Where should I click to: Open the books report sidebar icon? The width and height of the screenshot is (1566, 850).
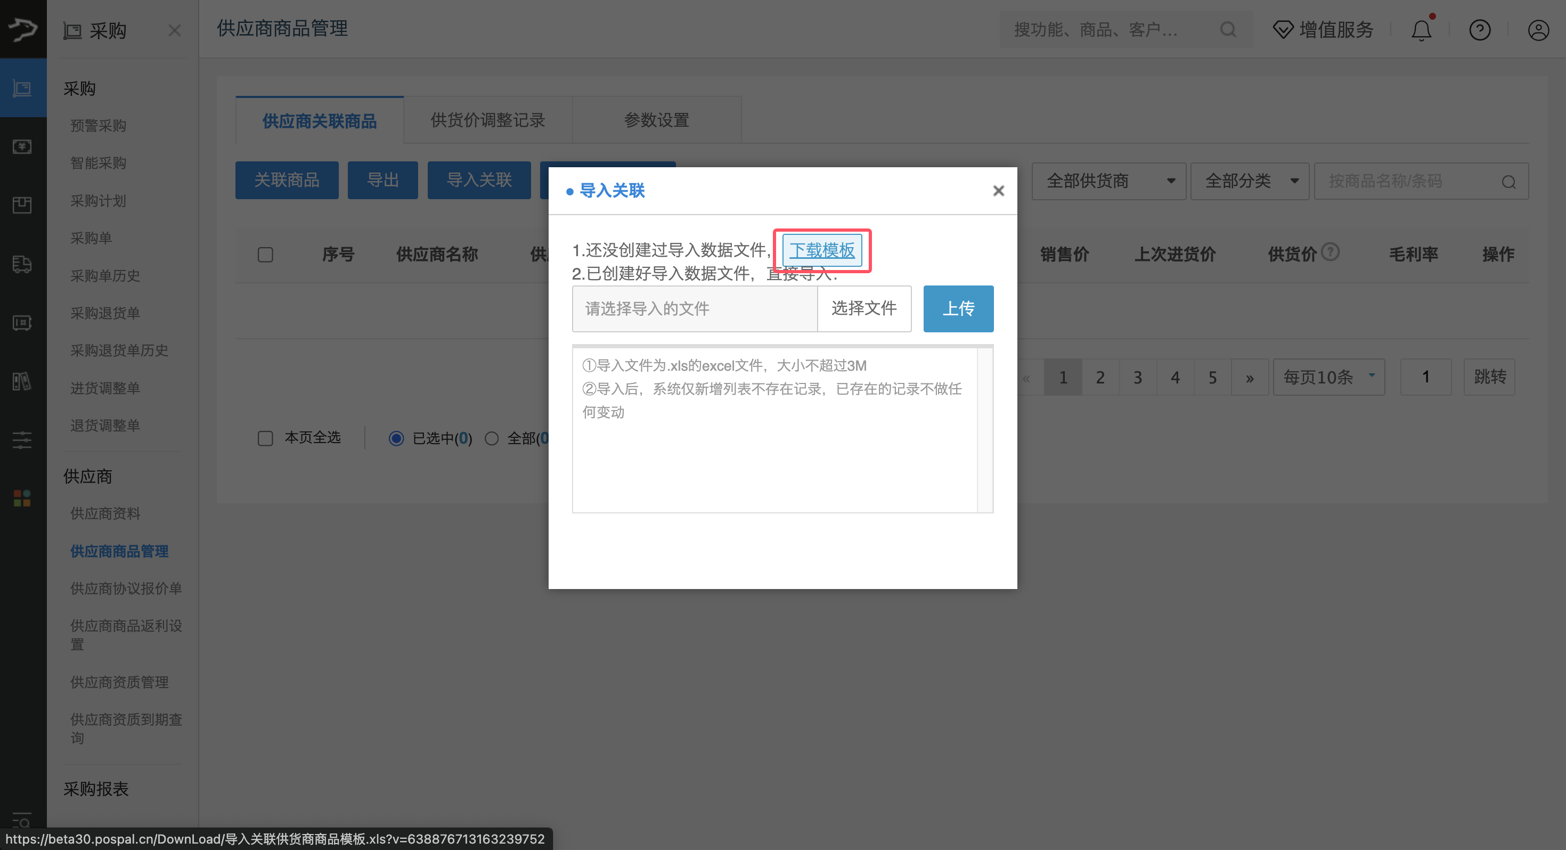click(x=22, y=381)
